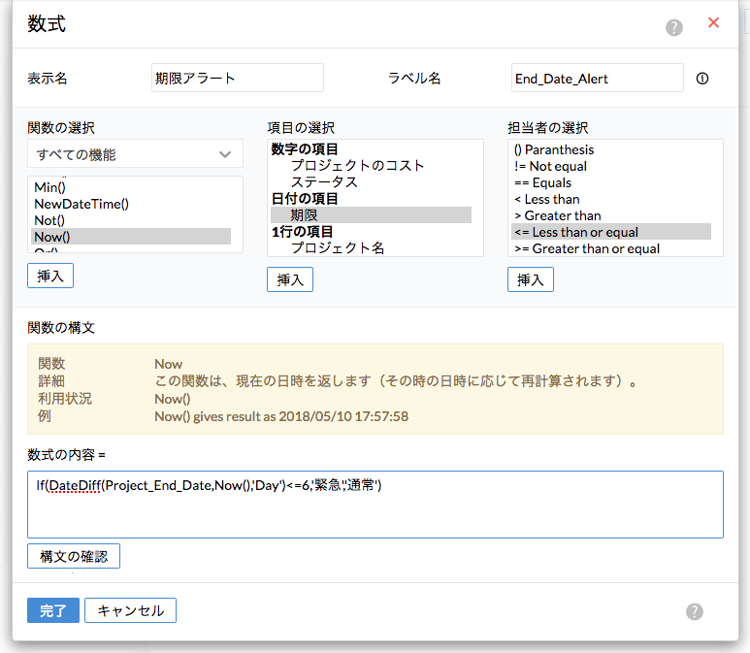The image size is (750, 653).
Task: Select プロジェクトのコスト in the field list
Action: pos(357,166)
